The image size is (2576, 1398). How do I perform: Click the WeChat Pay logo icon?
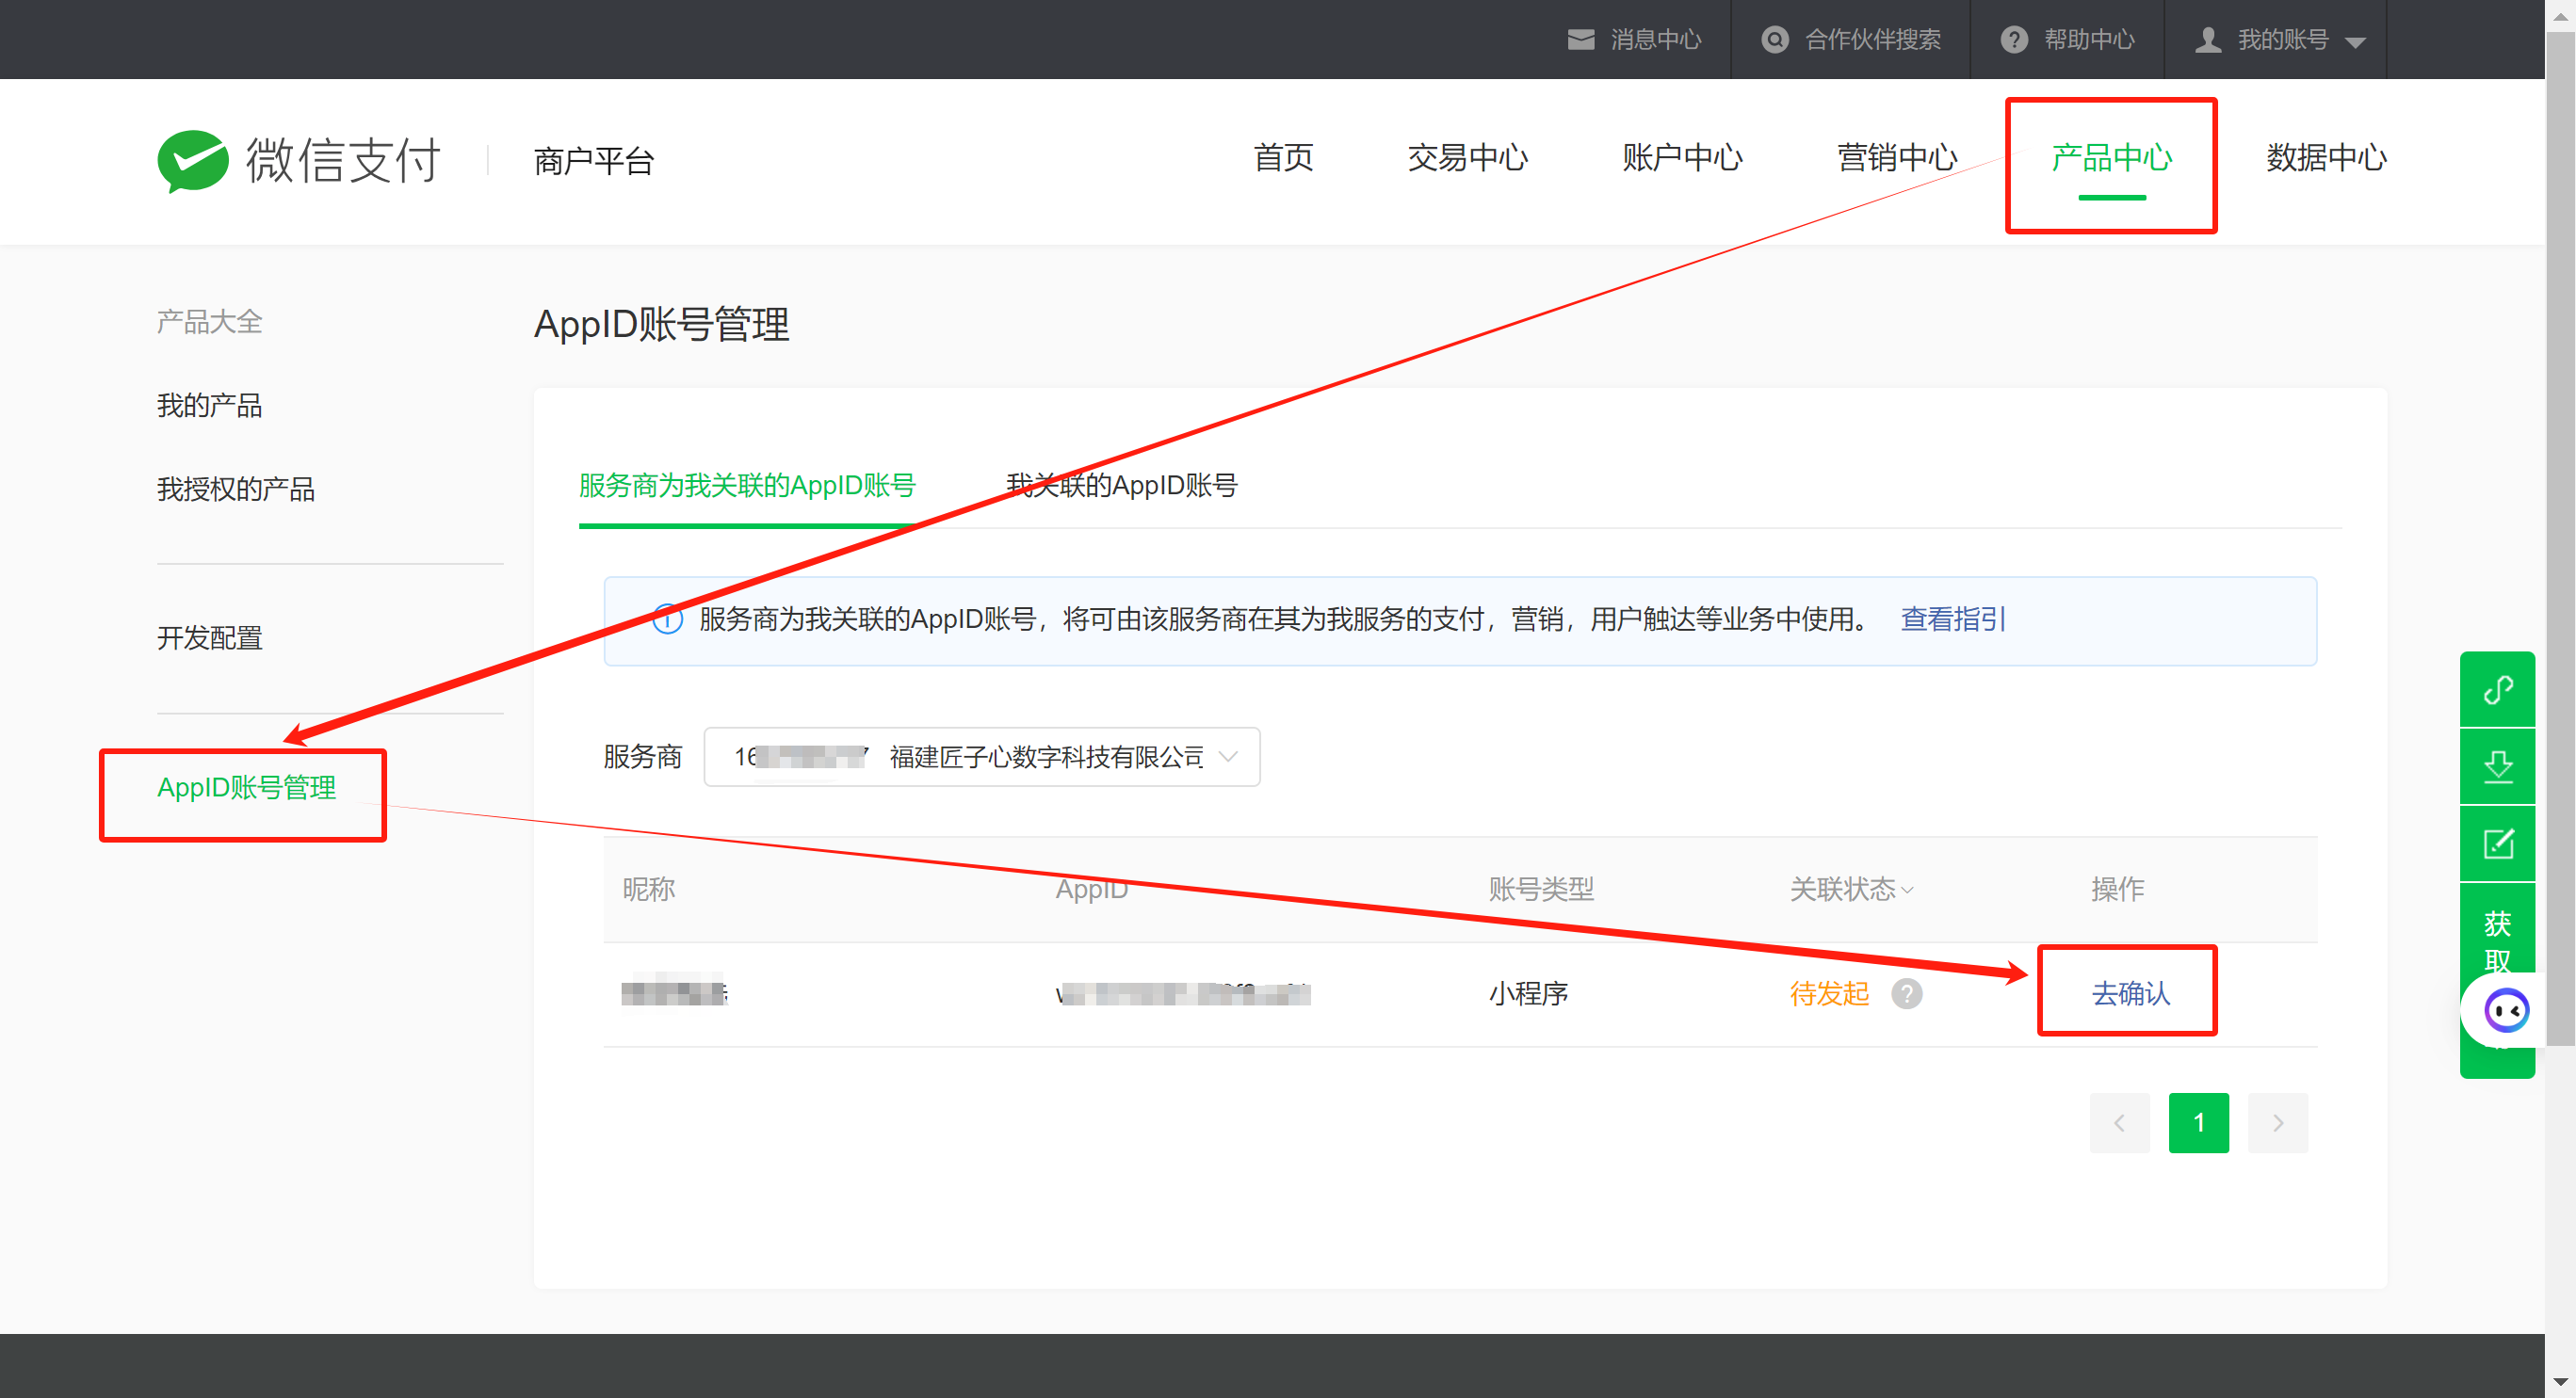[193, 160]
